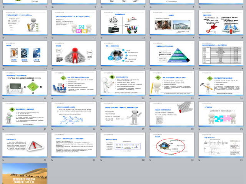
Task: Click slide 17 with circular team photo
Action: click(123, 54)
